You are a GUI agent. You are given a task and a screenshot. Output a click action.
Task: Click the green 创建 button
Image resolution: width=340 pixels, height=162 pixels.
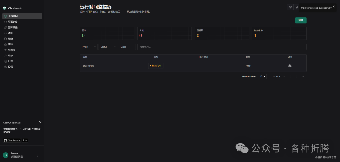(301, 20)
